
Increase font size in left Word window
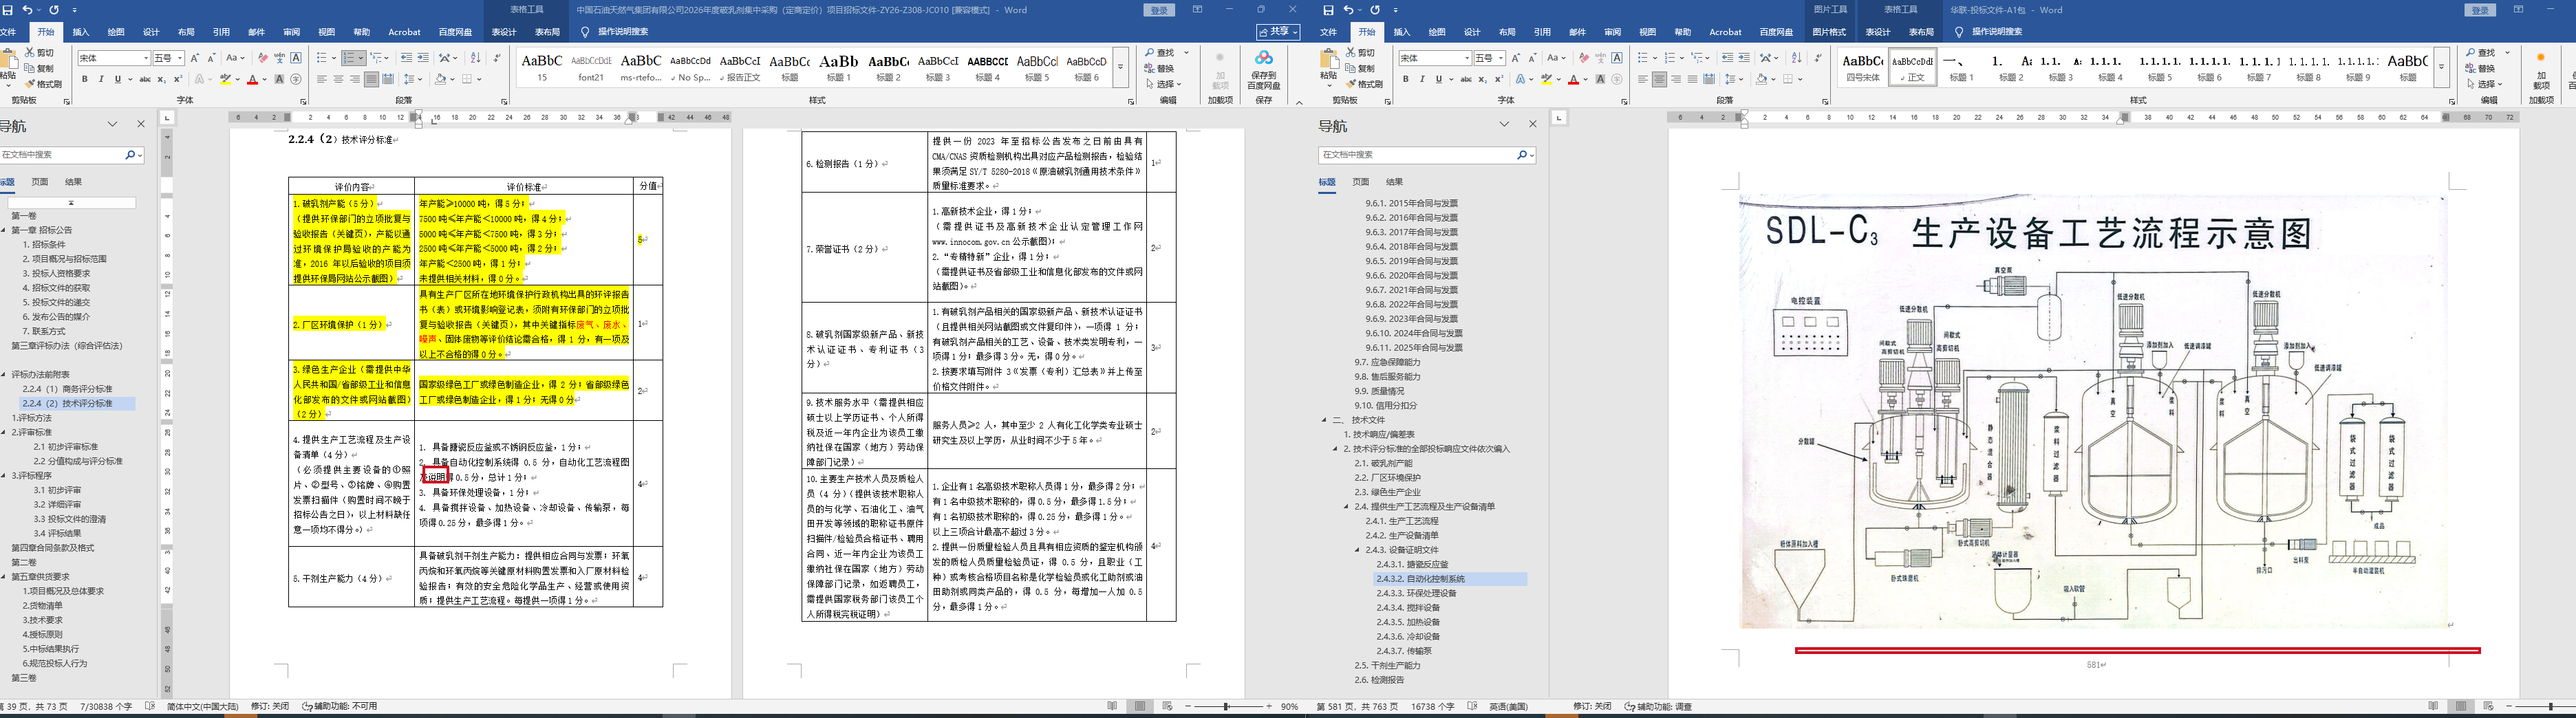click(194, 58)
